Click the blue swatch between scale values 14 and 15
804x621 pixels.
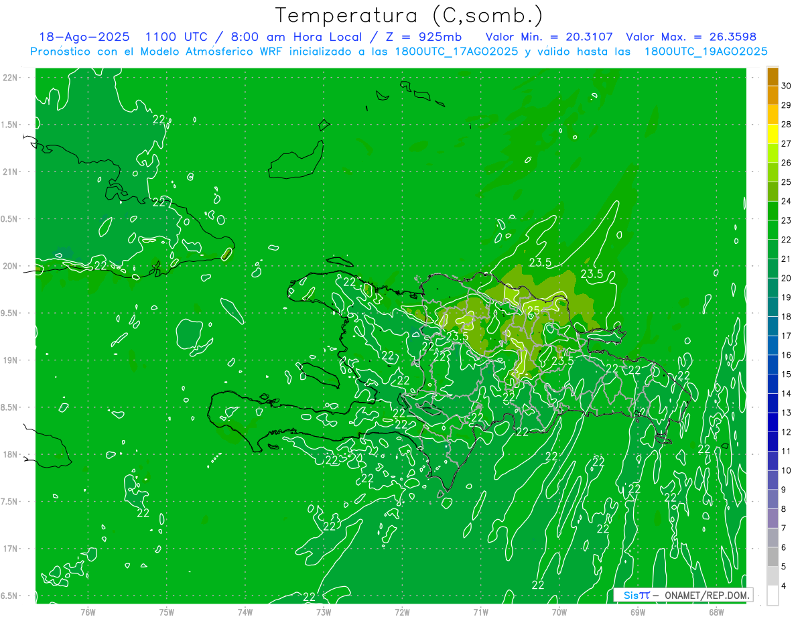click(x=773, y=384)
